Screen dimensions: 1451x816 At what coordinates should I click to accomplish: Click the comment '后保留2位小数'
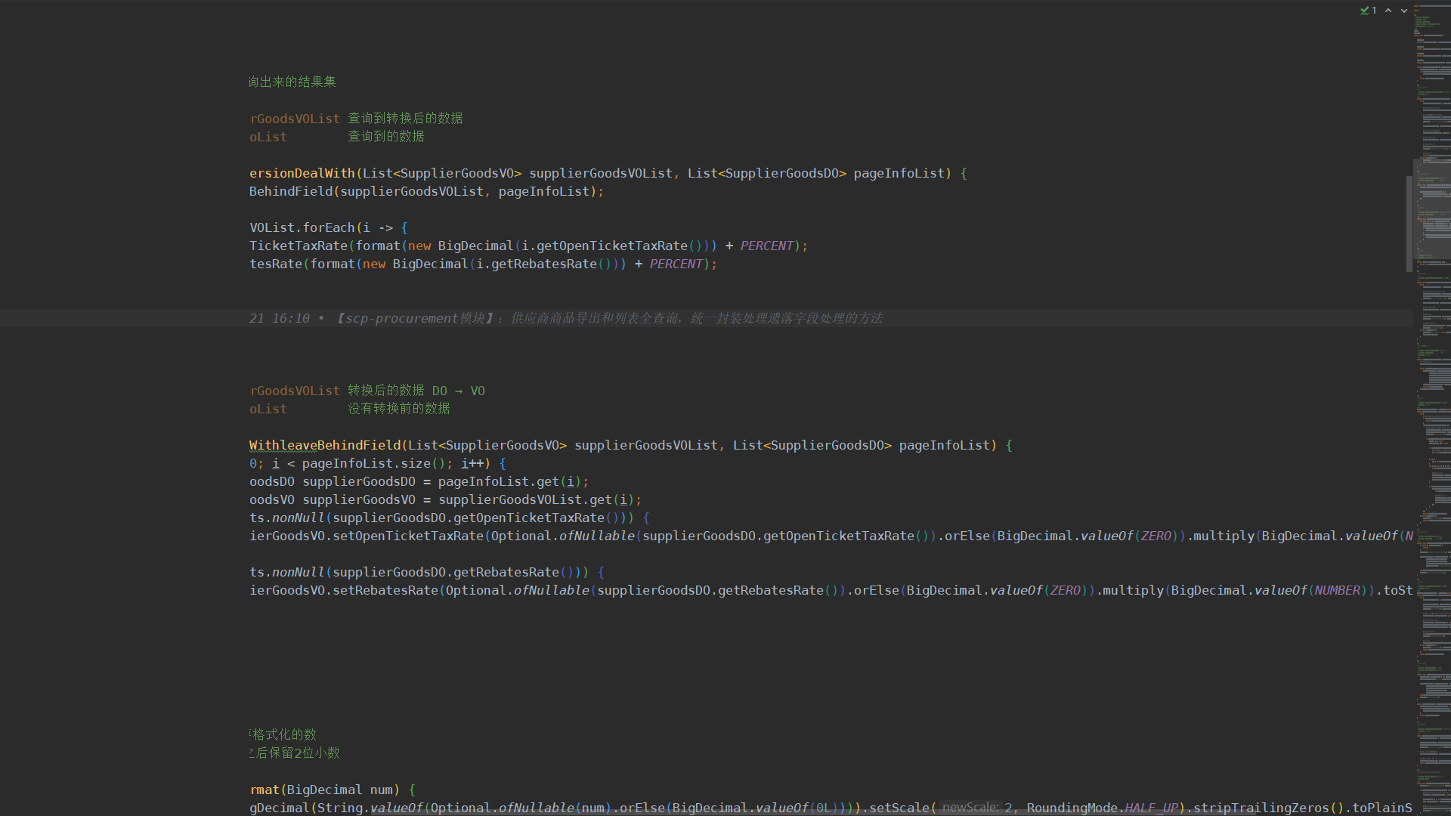(x=298, y=753)
